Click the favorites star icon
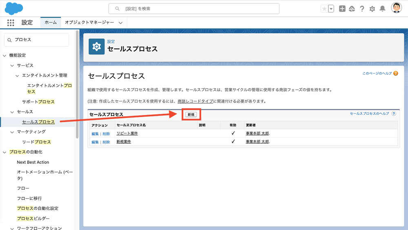Viewport: 408px width, 230px height. (324, 9)
